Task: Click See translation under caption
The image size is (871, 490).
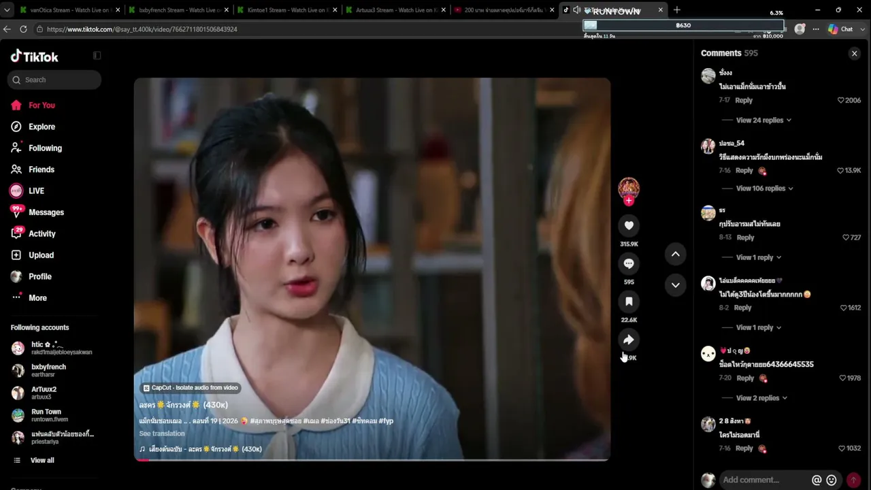Action: tap(162, 434)
